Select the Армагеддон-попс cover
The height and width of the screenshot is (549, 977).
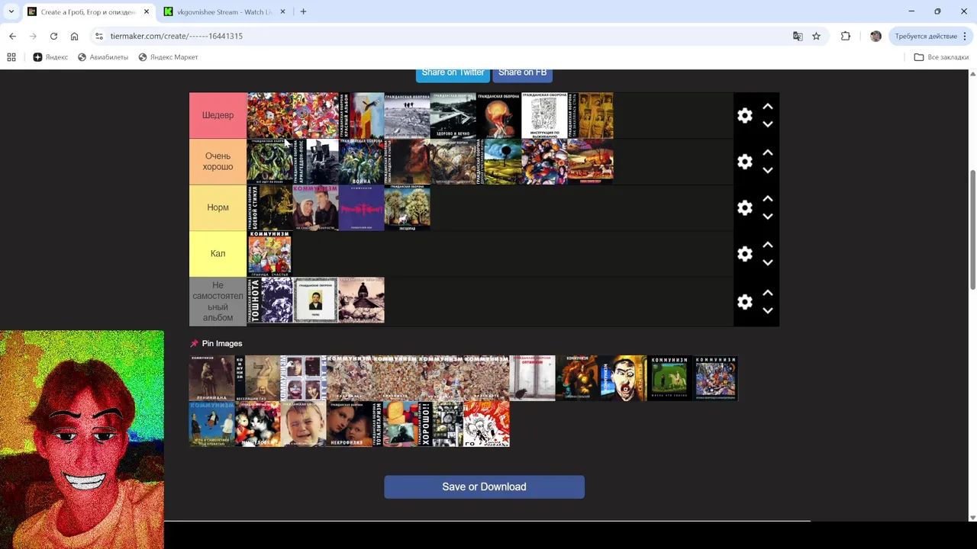click(x=315, y=162)
